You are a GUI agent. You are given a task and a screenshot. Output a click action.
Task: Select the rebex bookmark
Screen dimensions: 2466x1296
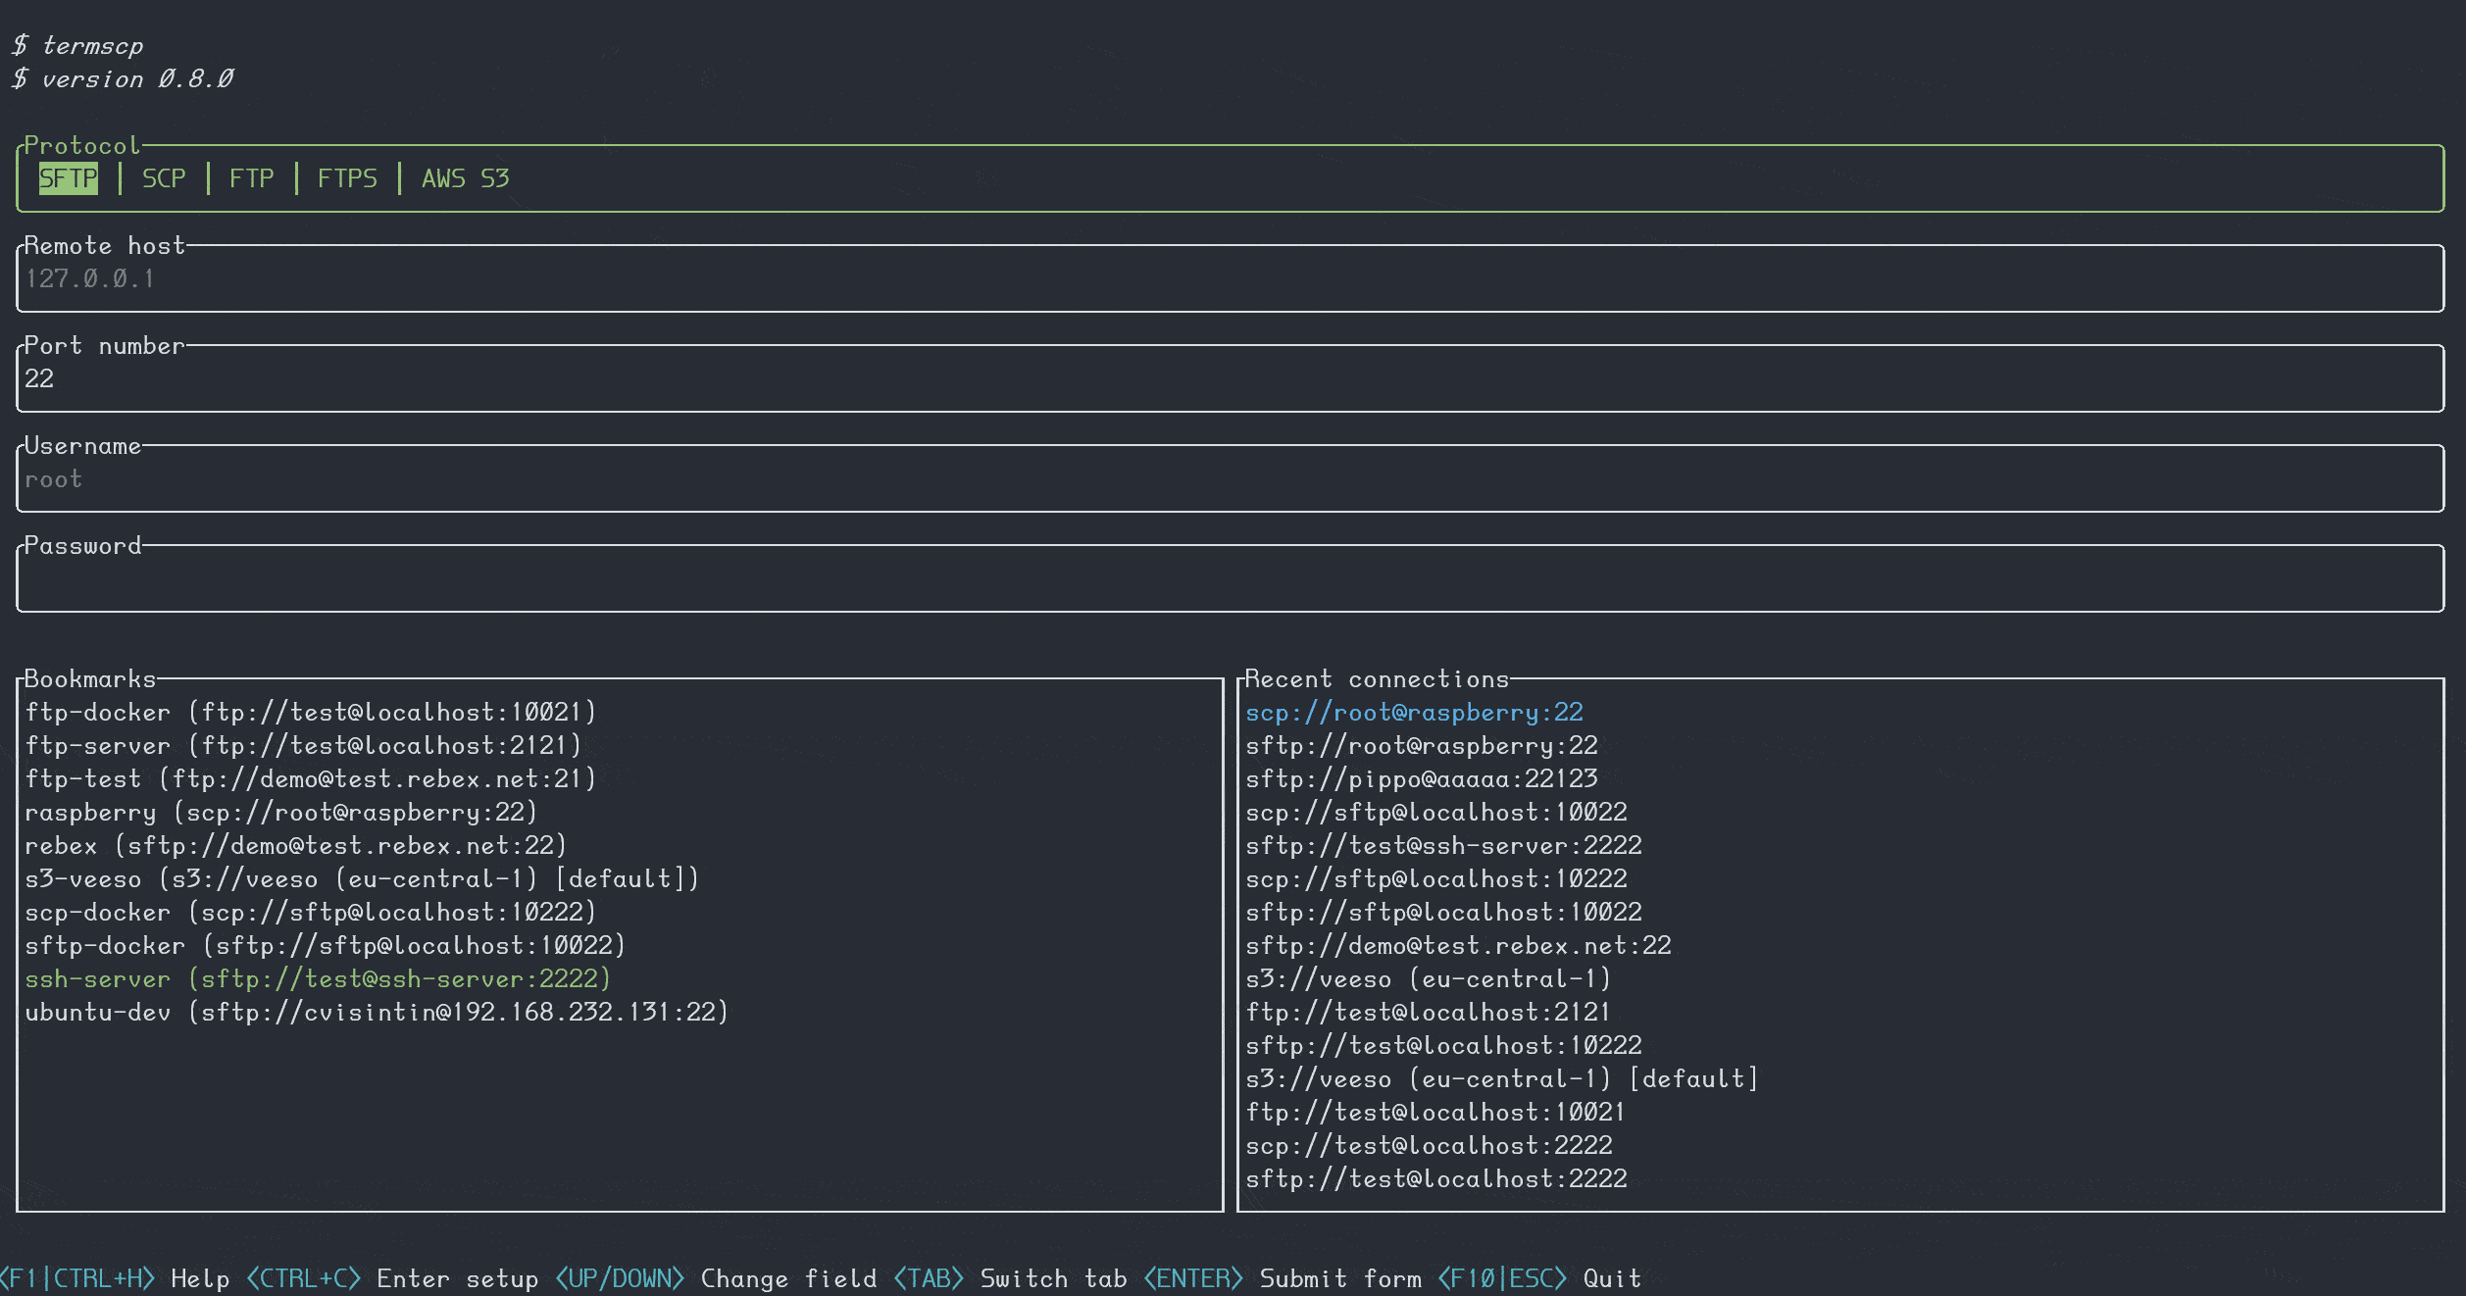click(x=294, y=845)
